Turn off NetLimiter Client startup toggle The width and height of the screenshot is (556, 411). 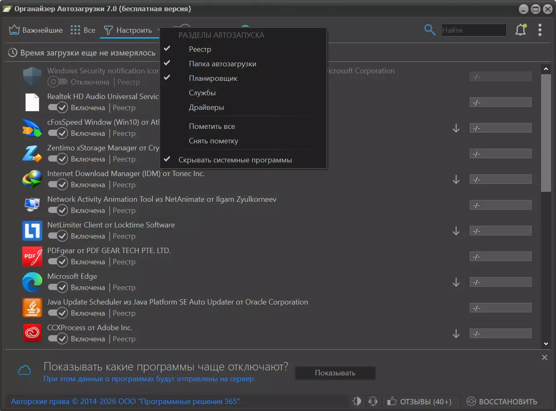coord(58,236)
